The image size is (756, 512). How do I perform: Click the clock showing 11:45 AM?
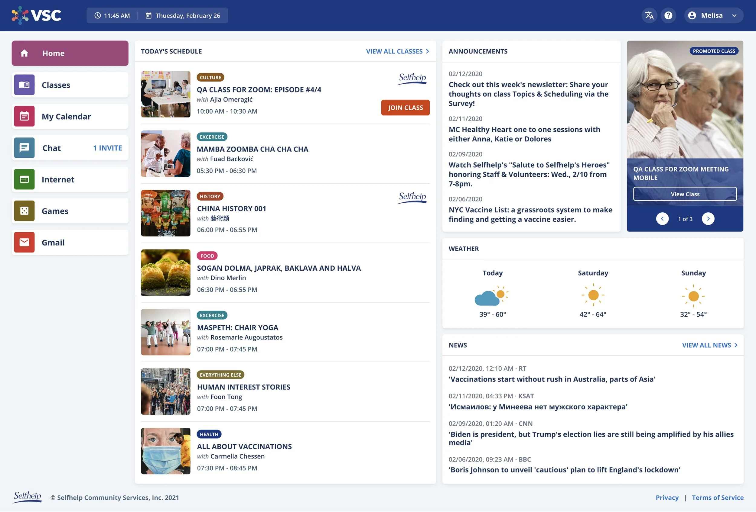coord(112,15)
